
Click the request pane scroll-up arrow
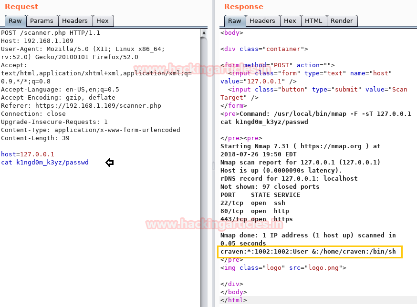click(204, 33)
